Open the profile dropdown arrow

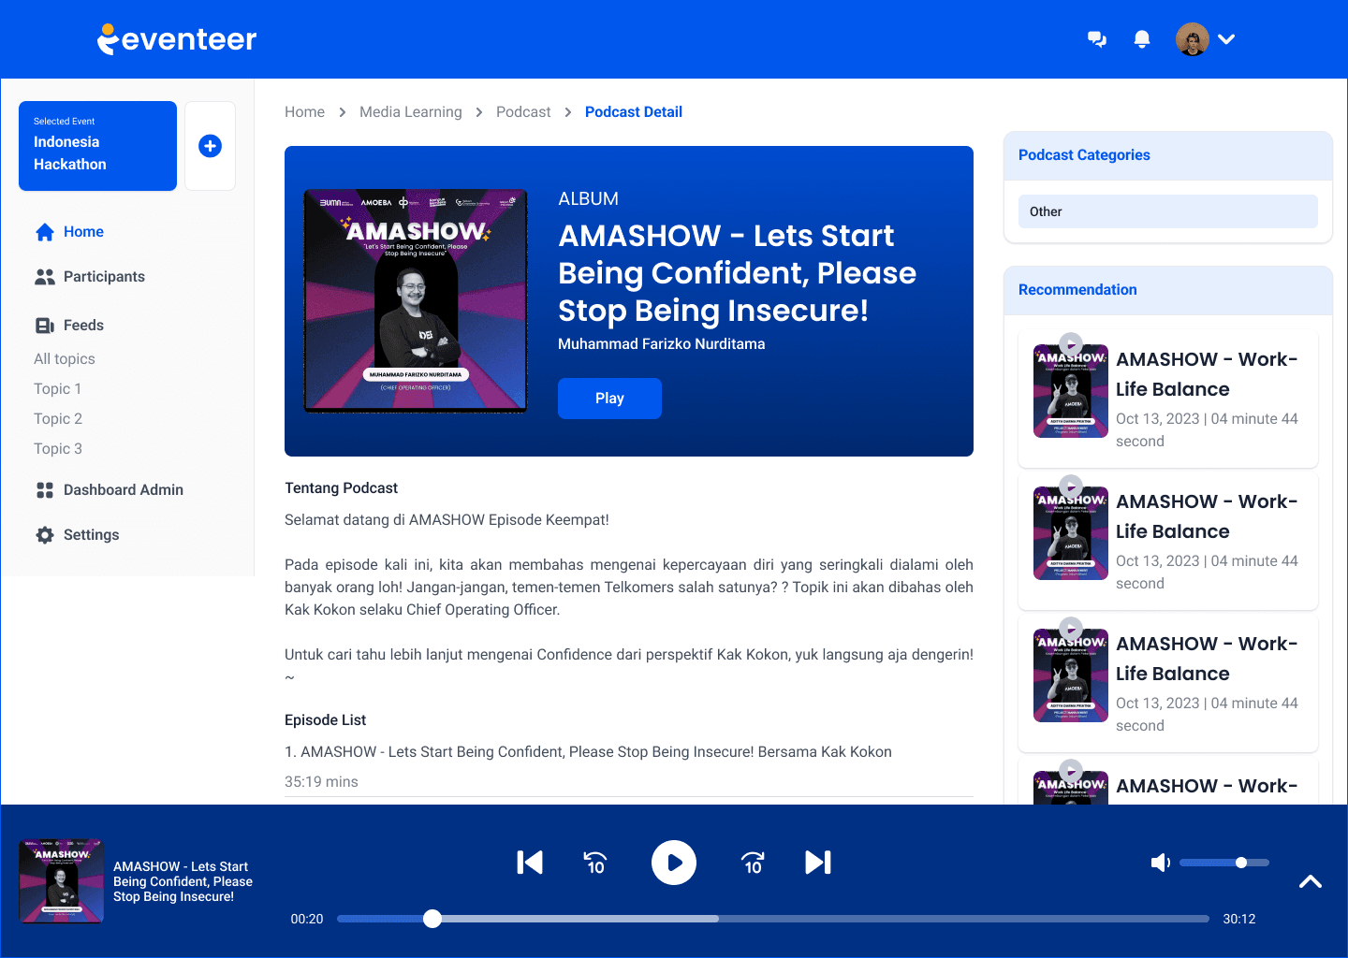tap(1227, 39)
